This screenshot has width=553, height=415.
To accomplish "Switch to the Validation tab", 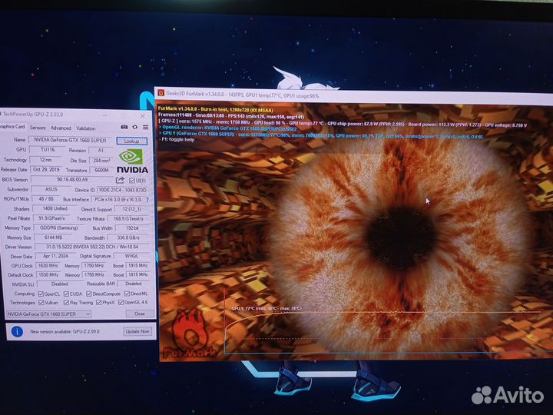I will coord(86,128).
